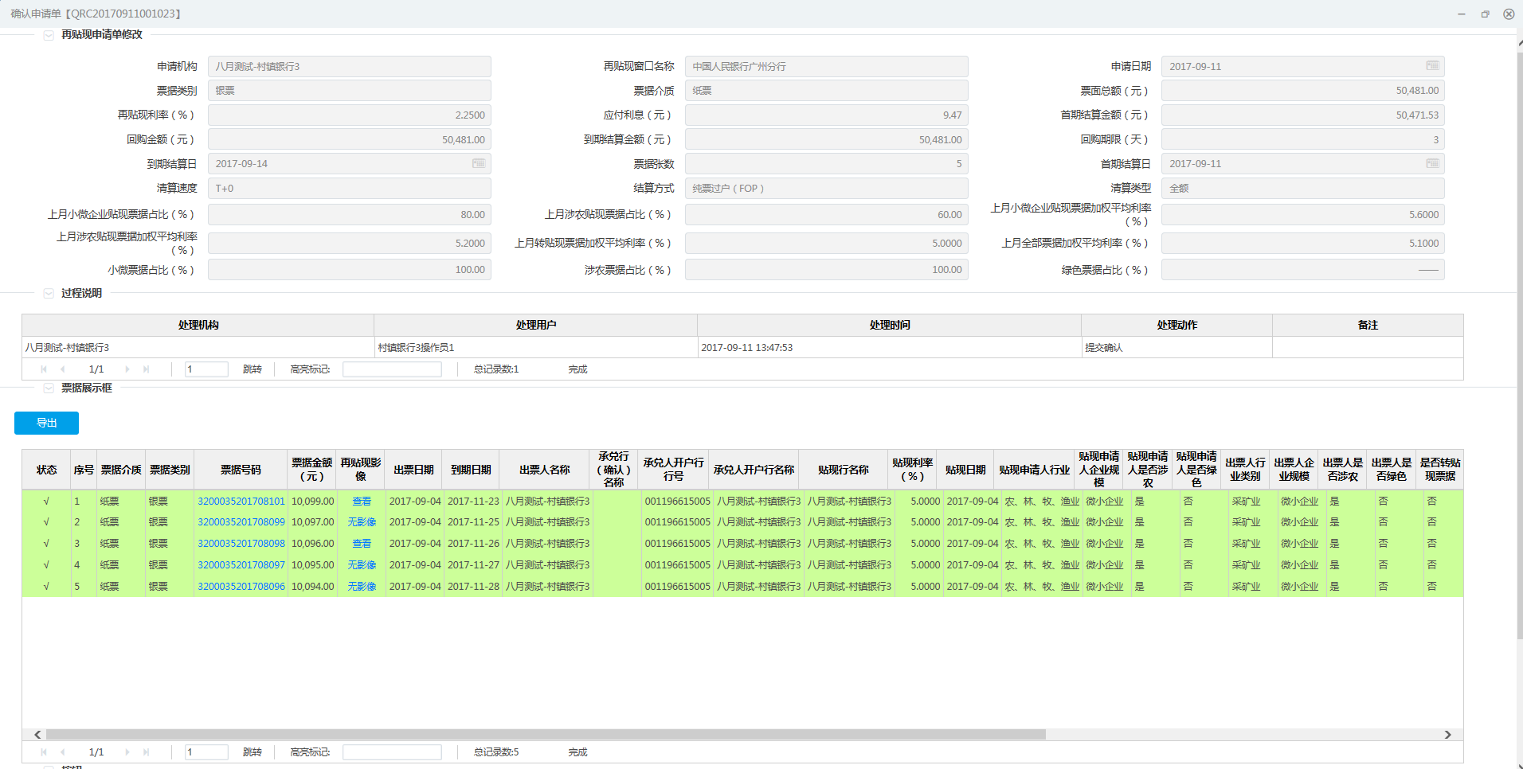This screenshot has width=1523, height=769.
Task: Click next page arrow in bottom bill pager
Action: click(127, 752)
